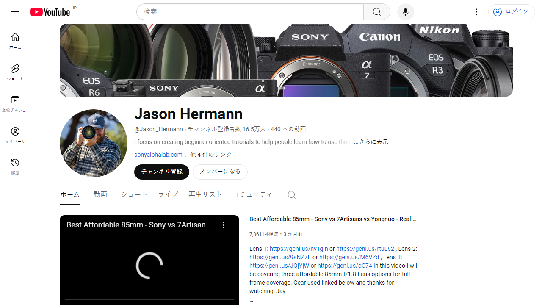Open the Best Affordable 85mm video title

(333, 219)
